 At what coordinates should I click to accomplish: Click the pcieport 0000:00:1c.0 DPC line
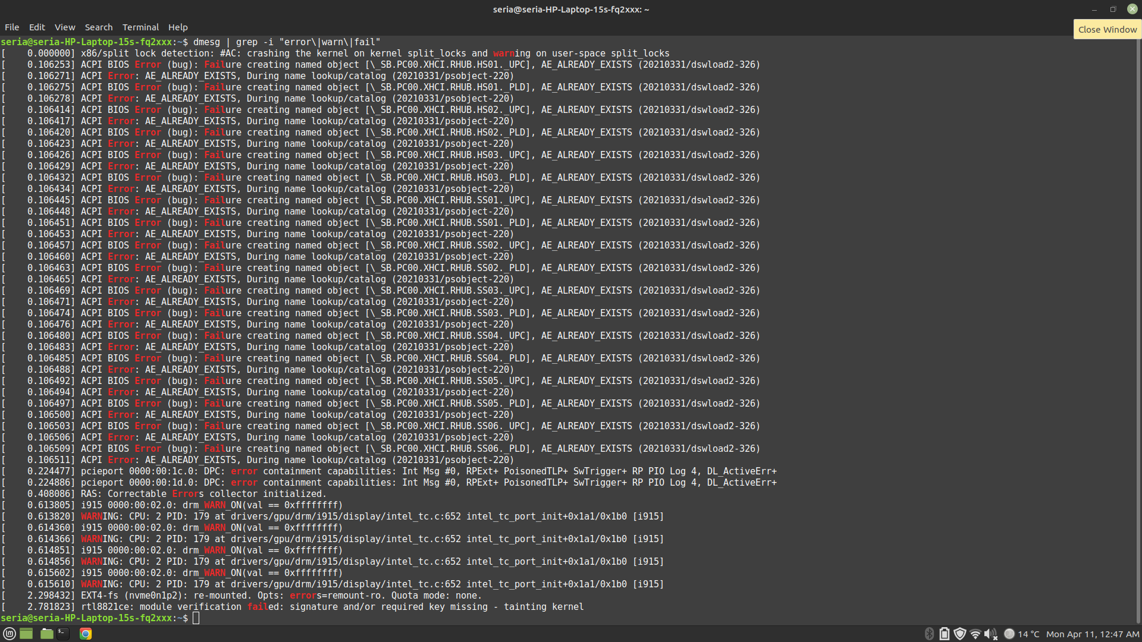click(x=389, y=471)
